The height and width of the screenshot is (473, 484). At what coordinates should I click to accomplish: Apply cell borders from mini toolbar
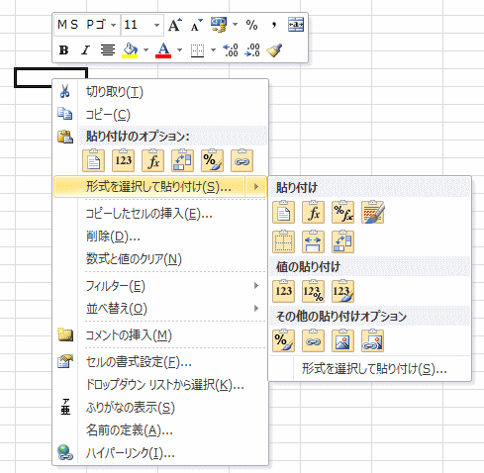[197, 50]
